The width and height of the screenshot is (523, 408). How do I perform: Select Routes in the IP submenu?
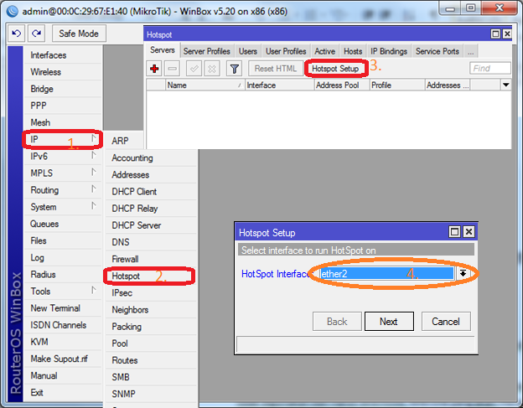(x=151, y=360)
